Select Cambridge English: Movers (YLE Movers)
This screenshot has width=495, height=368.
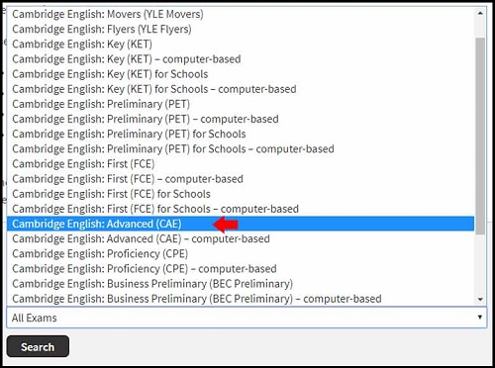[241, 14]
